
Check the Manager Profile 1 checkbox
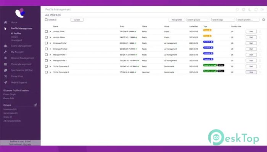coord(46,55)
